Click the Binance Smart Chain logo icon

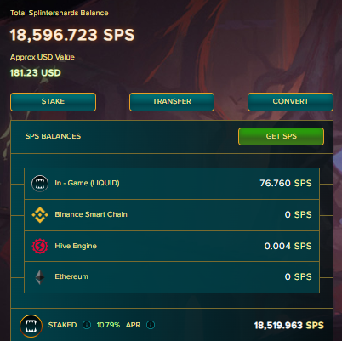tap(40, 215)
